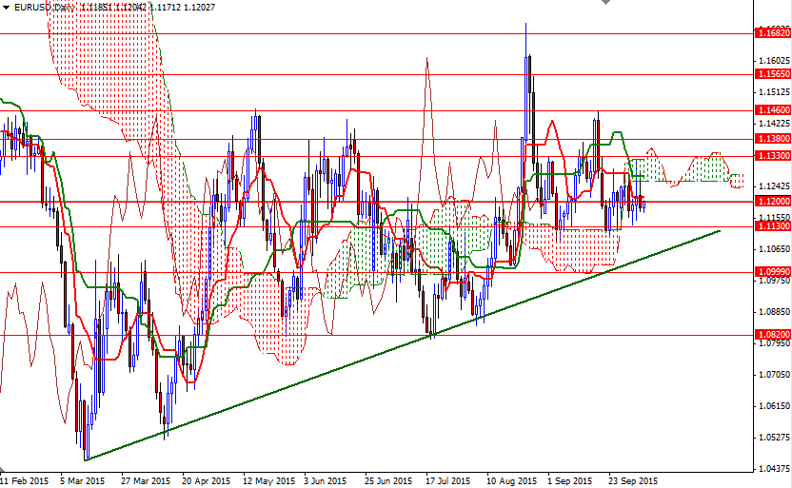The image size is (792, 488).
Task: Click the dropdown arrow beside EURUSD,Daily title
Action: click(6, 7)
